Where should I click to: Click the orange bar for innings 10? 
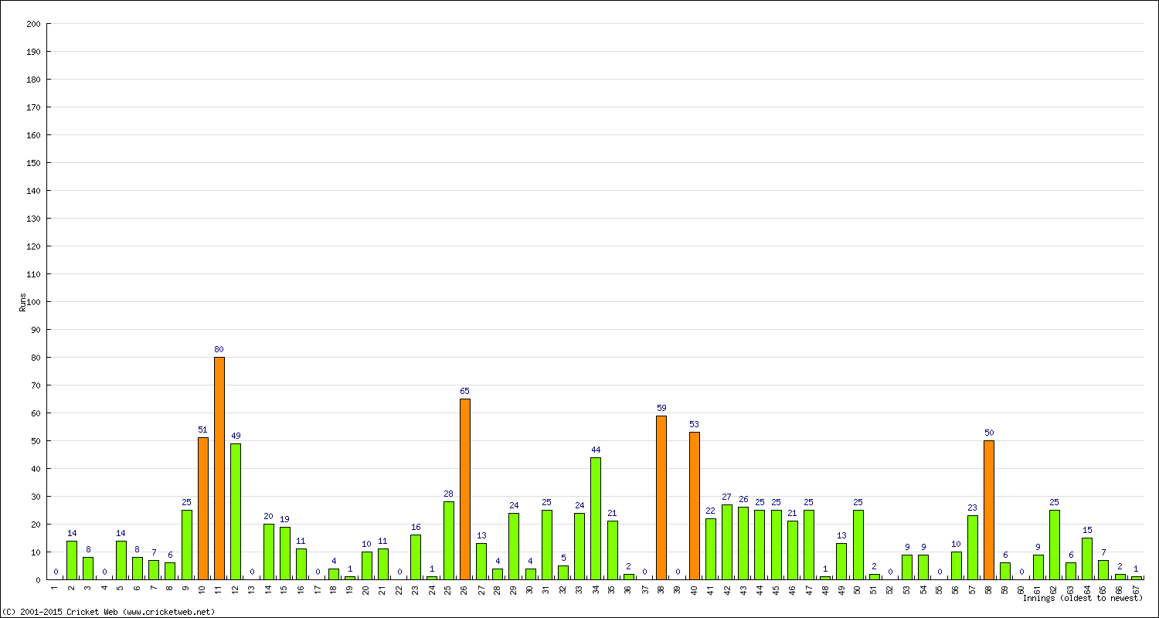click(203, 508)
